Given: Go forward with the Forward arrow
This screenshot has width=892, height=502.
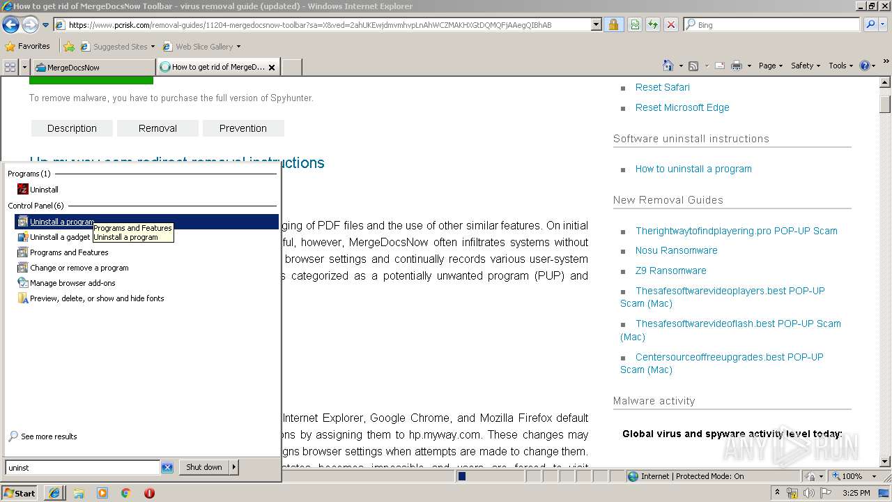Looking at the screenshot, I should (30, 25).
